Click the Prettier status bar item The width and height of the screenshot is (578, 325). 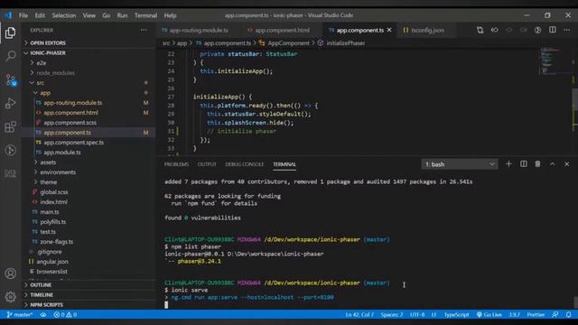pos(536,315)
